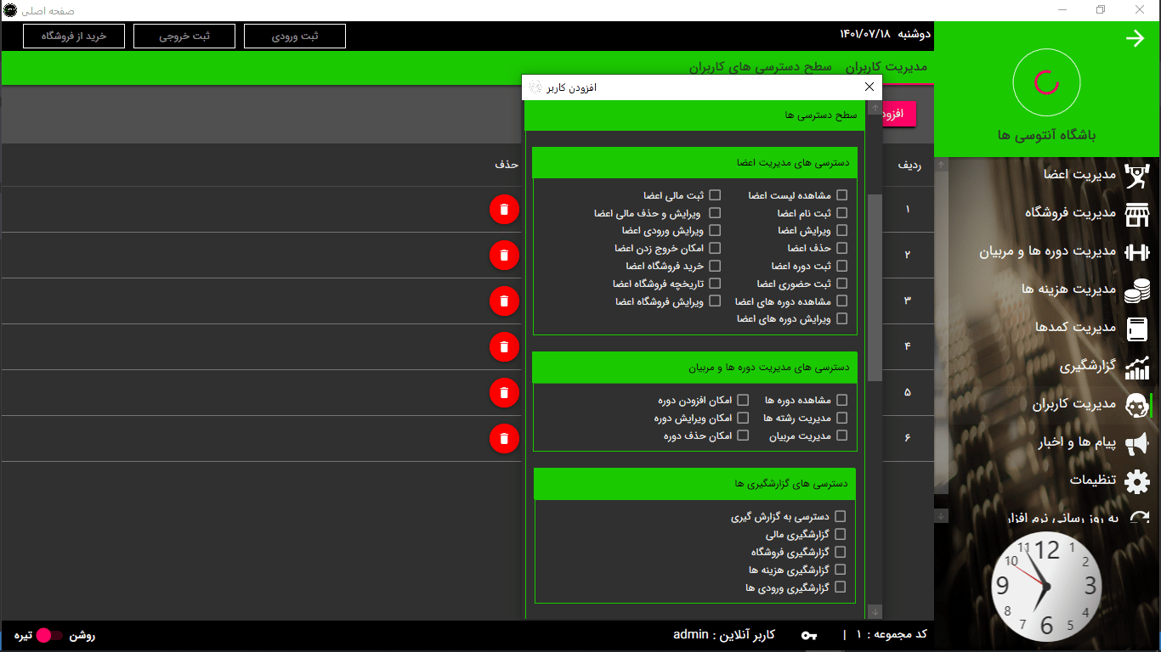Click the sidebar collapse arrow icon
The height and width of the screenshot is (652, 1161).
[1135, 38]
